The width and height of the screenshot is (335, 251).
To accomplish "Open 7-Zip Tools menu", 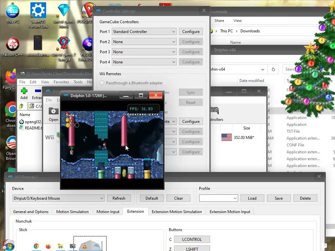I will [x=78, y=82].
